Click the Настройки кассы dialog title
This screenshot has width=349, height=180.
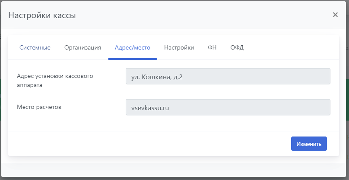[x=42, y=16]
